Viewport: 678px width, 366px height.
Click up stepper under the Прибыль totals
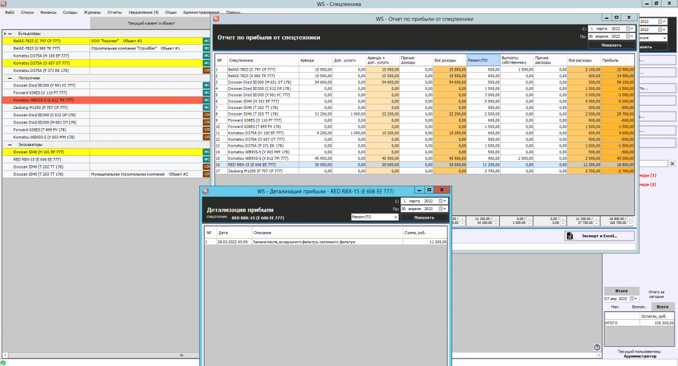click(630, 219)
